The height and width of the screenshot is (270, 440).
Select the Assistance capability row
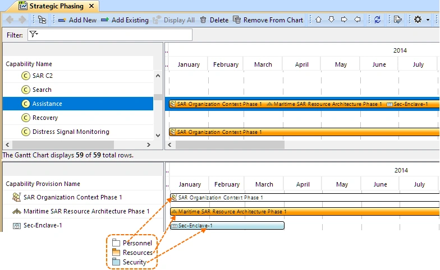point(78,104)
